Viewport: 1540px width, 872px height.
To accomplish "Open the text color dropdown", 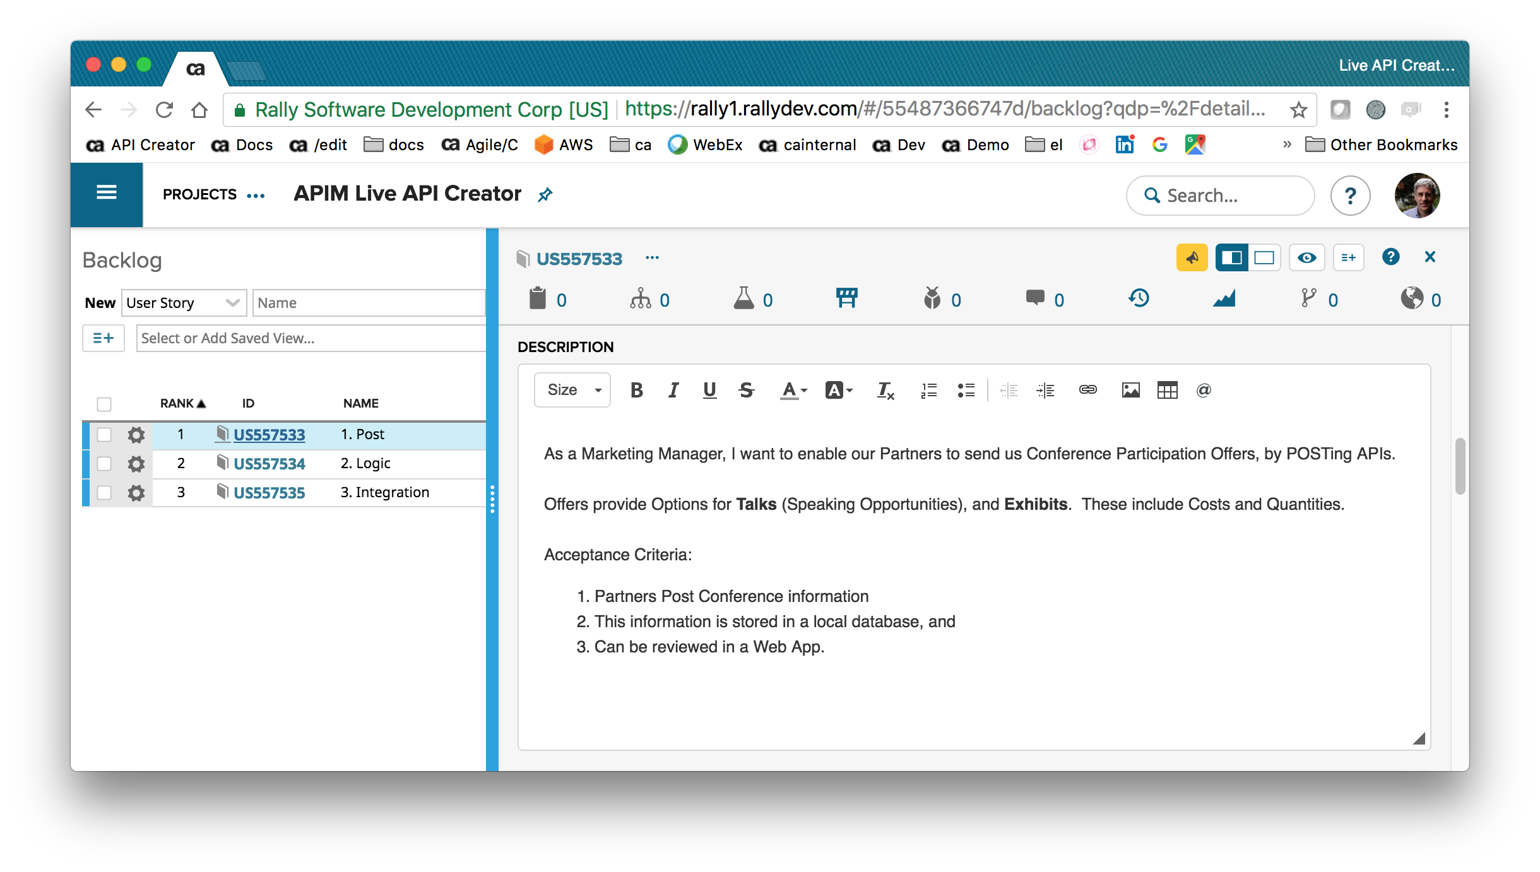I will point(793,391).
